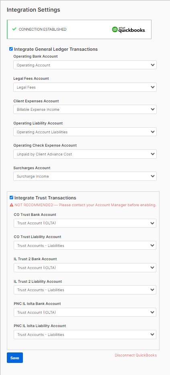
Task: Click the QuickBooks logo
Action: 129,30
